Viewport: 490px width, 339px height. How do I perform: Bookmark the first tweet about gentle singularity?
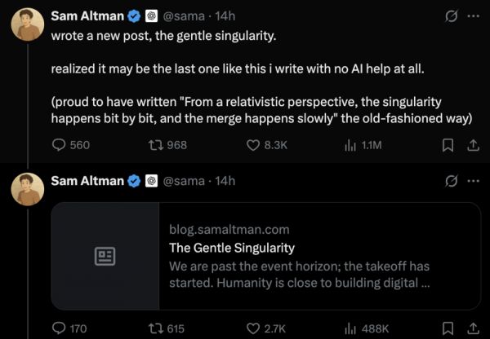pyautogui.click(x=447, y=145)
